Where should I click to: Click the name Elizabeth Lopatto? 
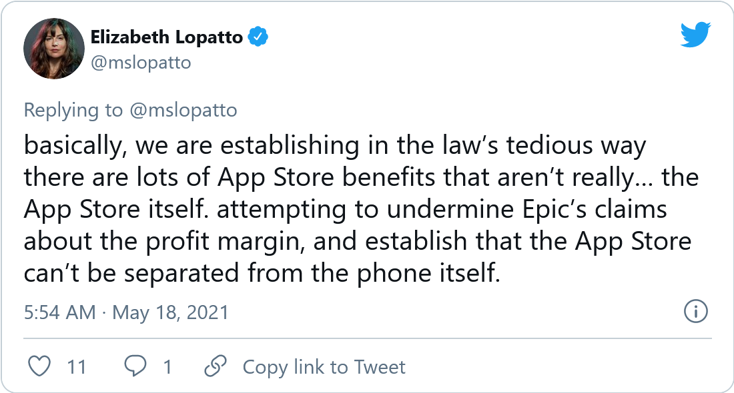click(x=166, y=37)
